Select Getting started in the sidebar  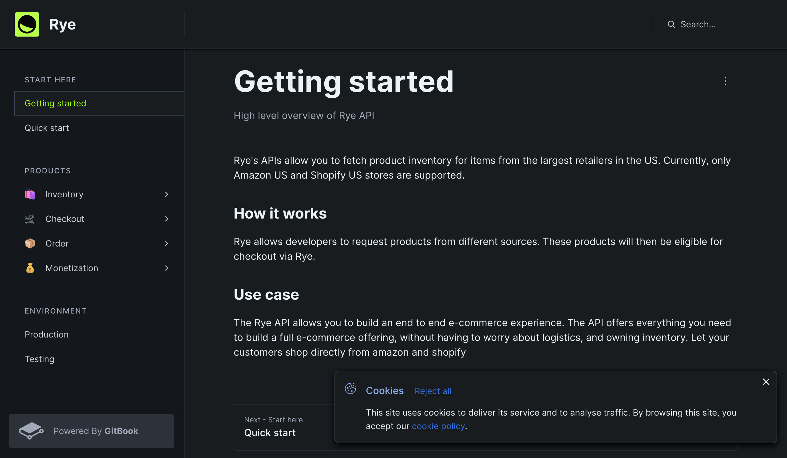(99, 103)
